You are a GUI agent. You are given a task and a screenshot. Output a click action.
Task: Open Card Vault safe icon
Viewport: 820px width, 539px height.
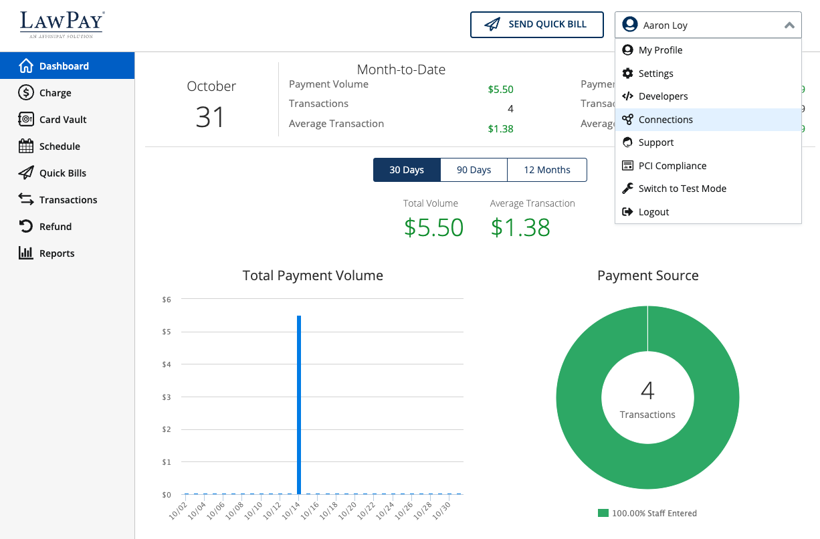pyautogui.click(x=26, y=120)
